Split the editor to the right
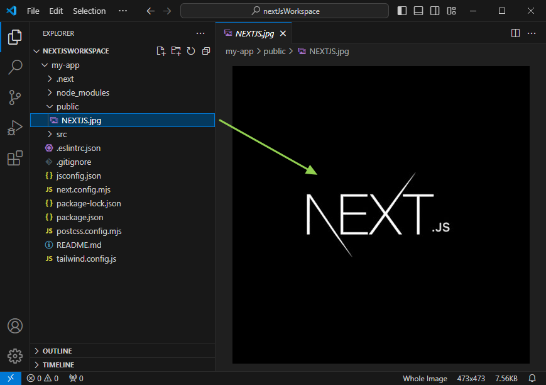Viewport: 546px width, 385px height. point(515,33)
